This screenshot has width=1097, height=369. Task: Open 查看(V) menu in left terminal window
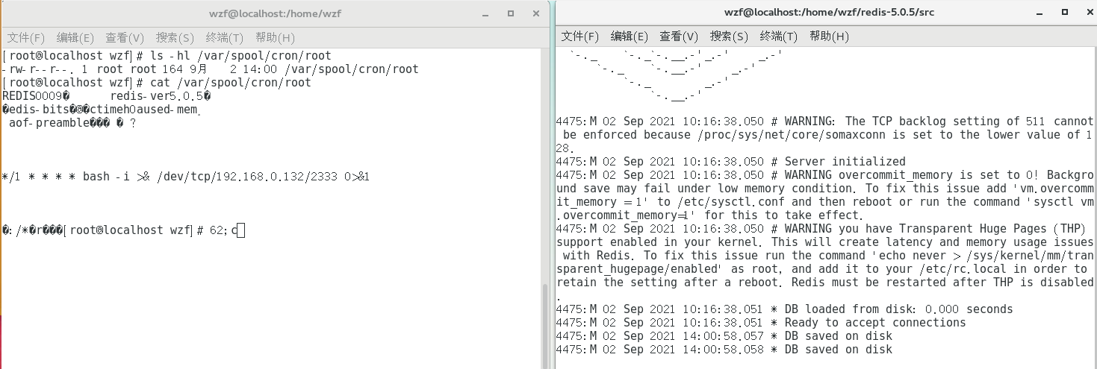point(125,37)
